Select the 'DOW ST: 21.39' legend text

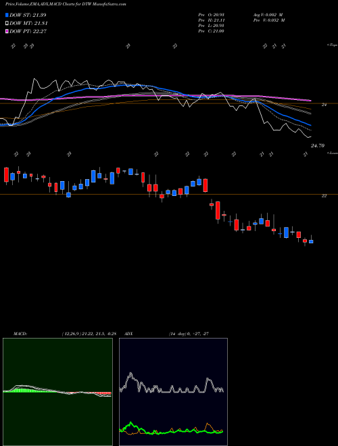tap(28, 15)
